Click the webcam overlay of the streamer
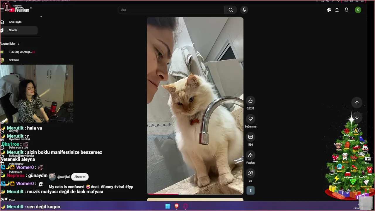The width and height of the screenshot is (375, 211). click(x=37, y=93)
